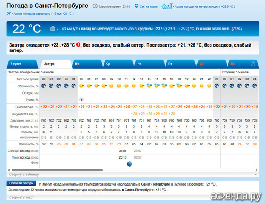265x204 pixels.
Task: Click the airplane airport archive icon
Action: point(8,13)
